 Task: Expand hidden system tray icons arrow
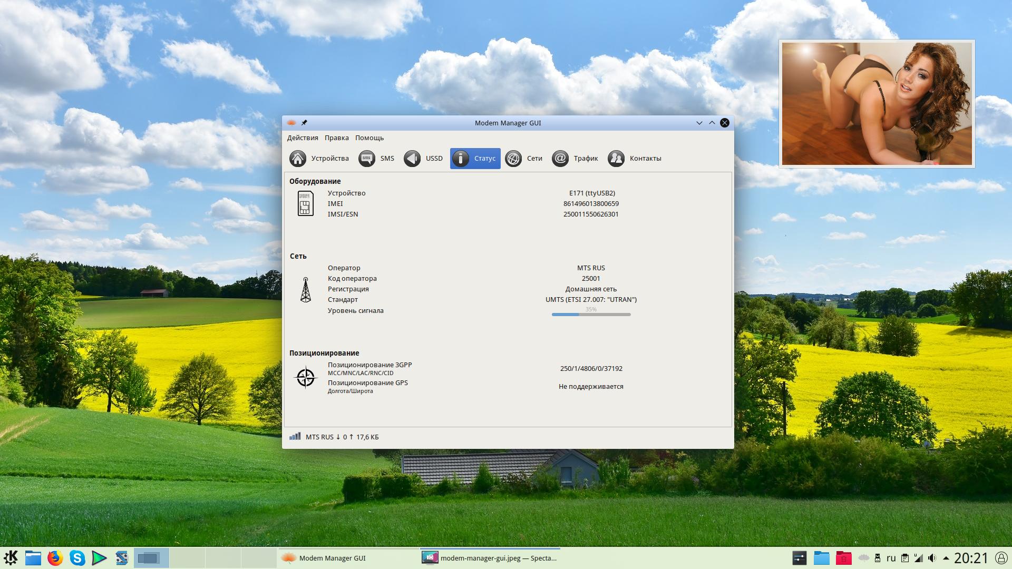pyautogui.click(x=946, y=558)
